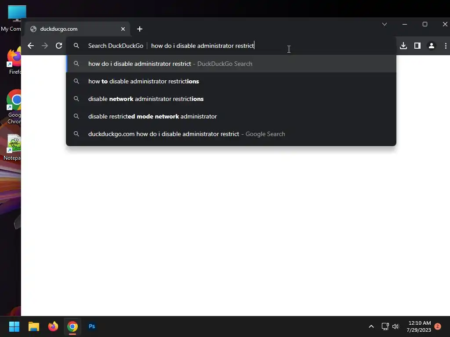Open Chrome's three-dot menu
The height and width of the screenshot is (337, 450).
coord(446,46)
